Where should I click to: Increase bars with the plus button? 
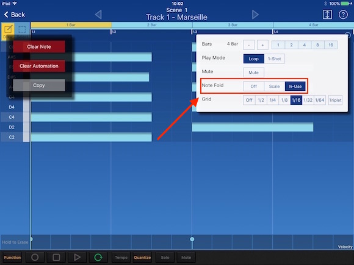click(262, 45)
